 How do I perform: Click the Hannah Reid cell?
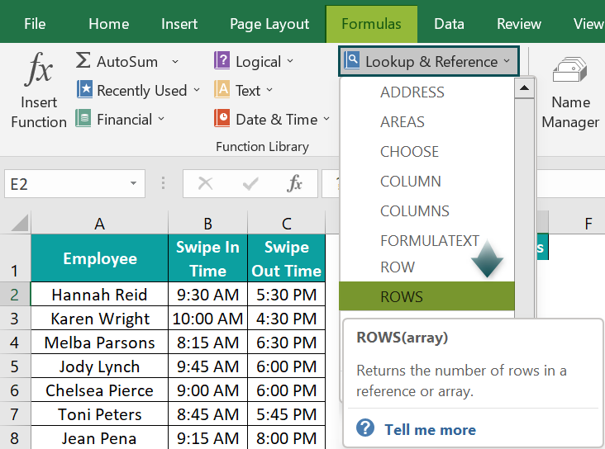point(99,295)
